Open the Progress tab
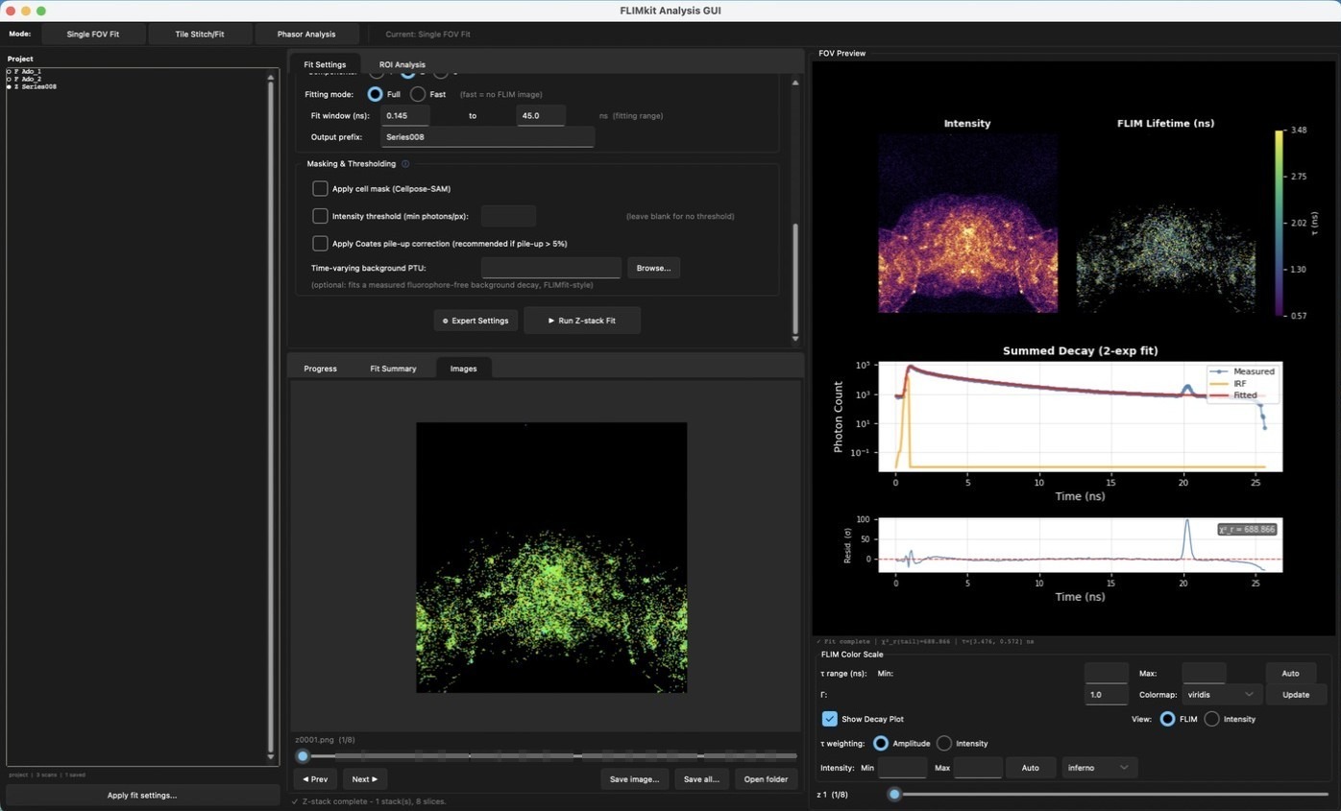The image size is (1341, 811). [320, 369]
